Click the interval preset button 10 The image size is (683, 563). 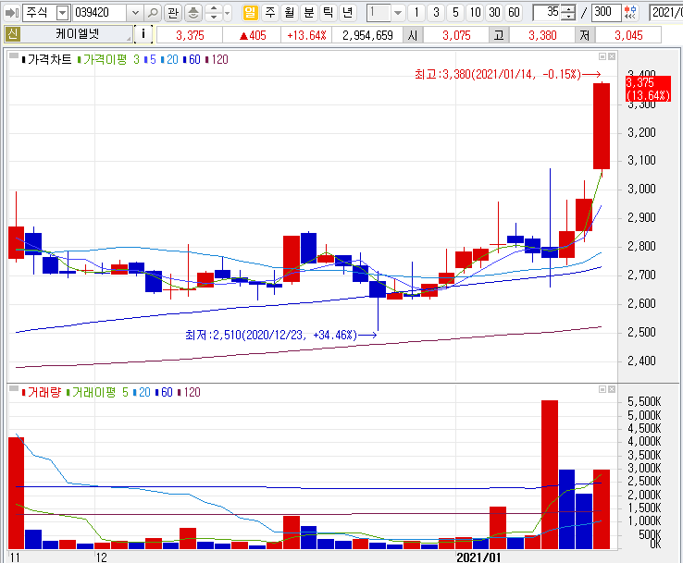click(475, 13)
